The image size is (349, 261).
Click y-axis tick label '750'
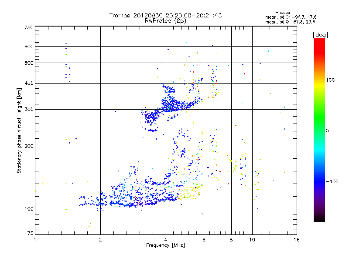pyautogui.click(x=29, y=27)
